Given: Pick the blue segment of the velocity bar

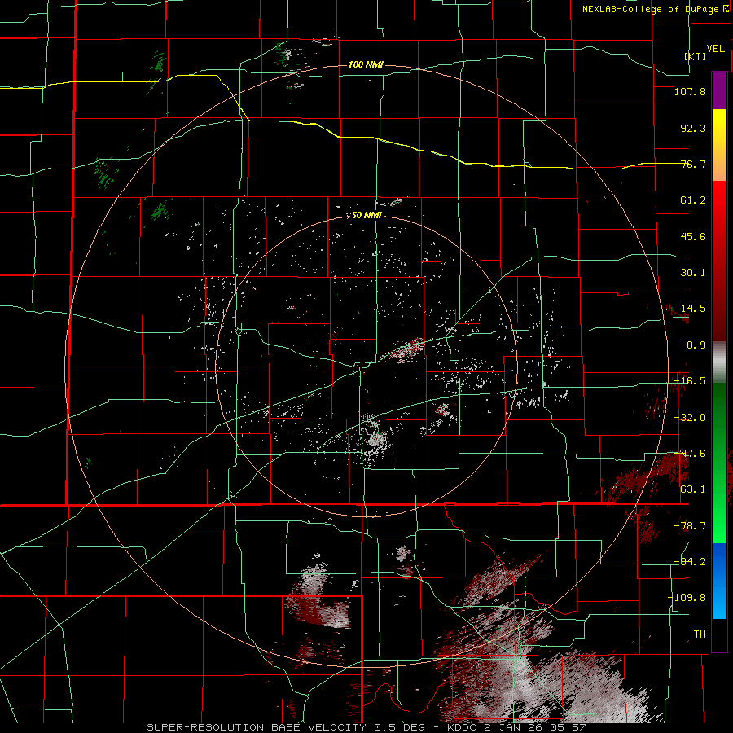Looking at the screenshot, I should point(719,581).
